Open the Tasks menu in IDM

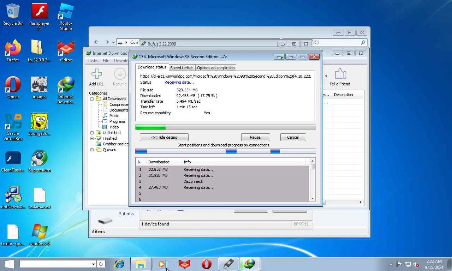pos(93,61)
